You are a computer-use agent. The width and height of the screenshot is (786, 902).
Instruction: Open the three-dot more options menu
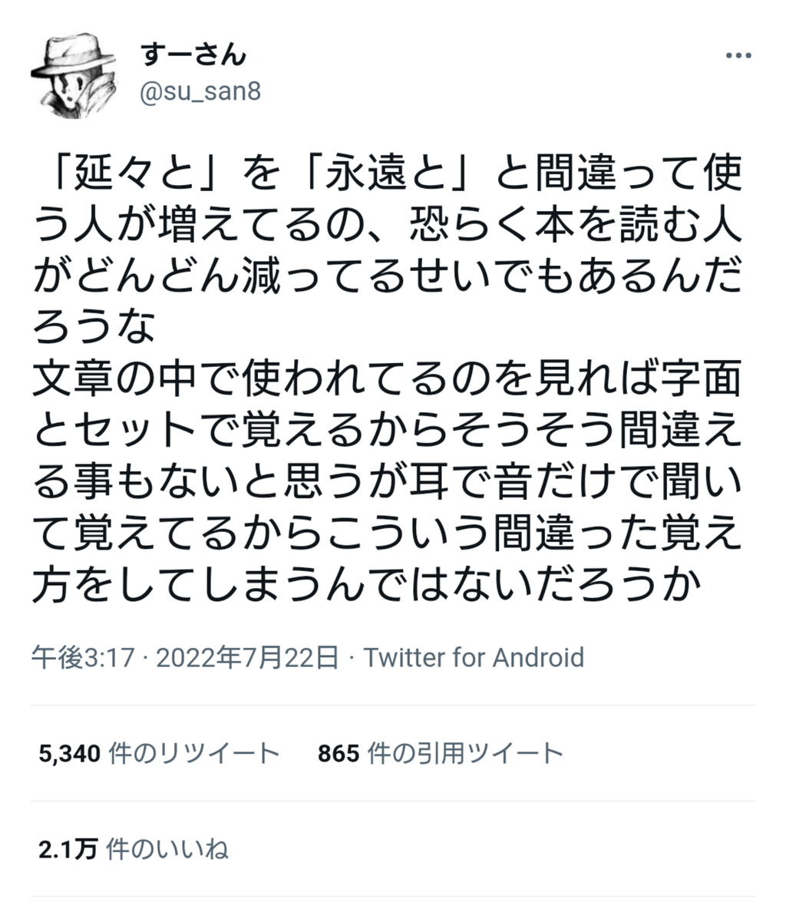[x=738, y=56]
